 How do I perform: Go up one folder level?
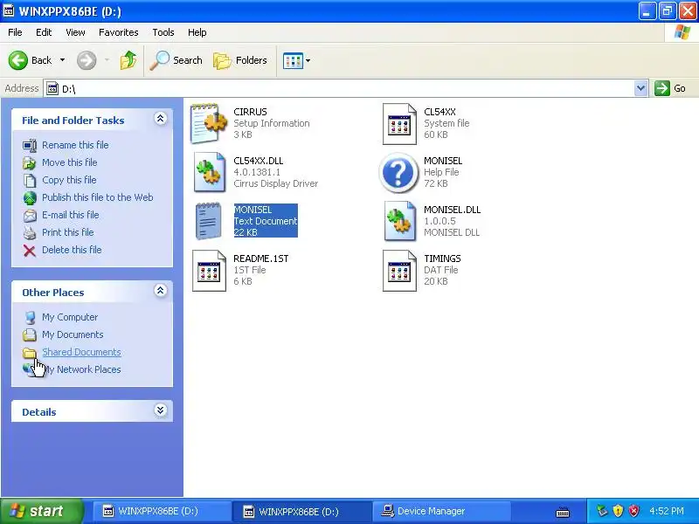(x=128, y=60)
